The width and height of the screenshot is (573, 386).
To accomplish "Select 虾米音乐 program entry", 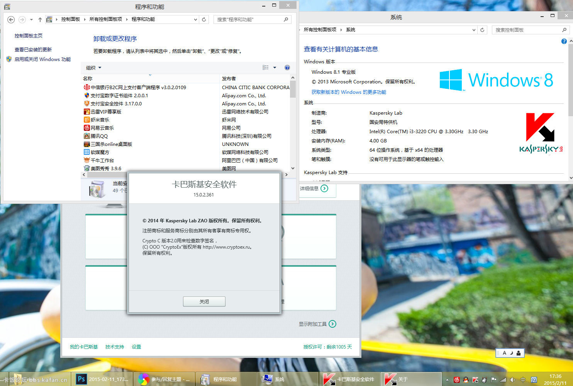I will click(x=185, y=120).
